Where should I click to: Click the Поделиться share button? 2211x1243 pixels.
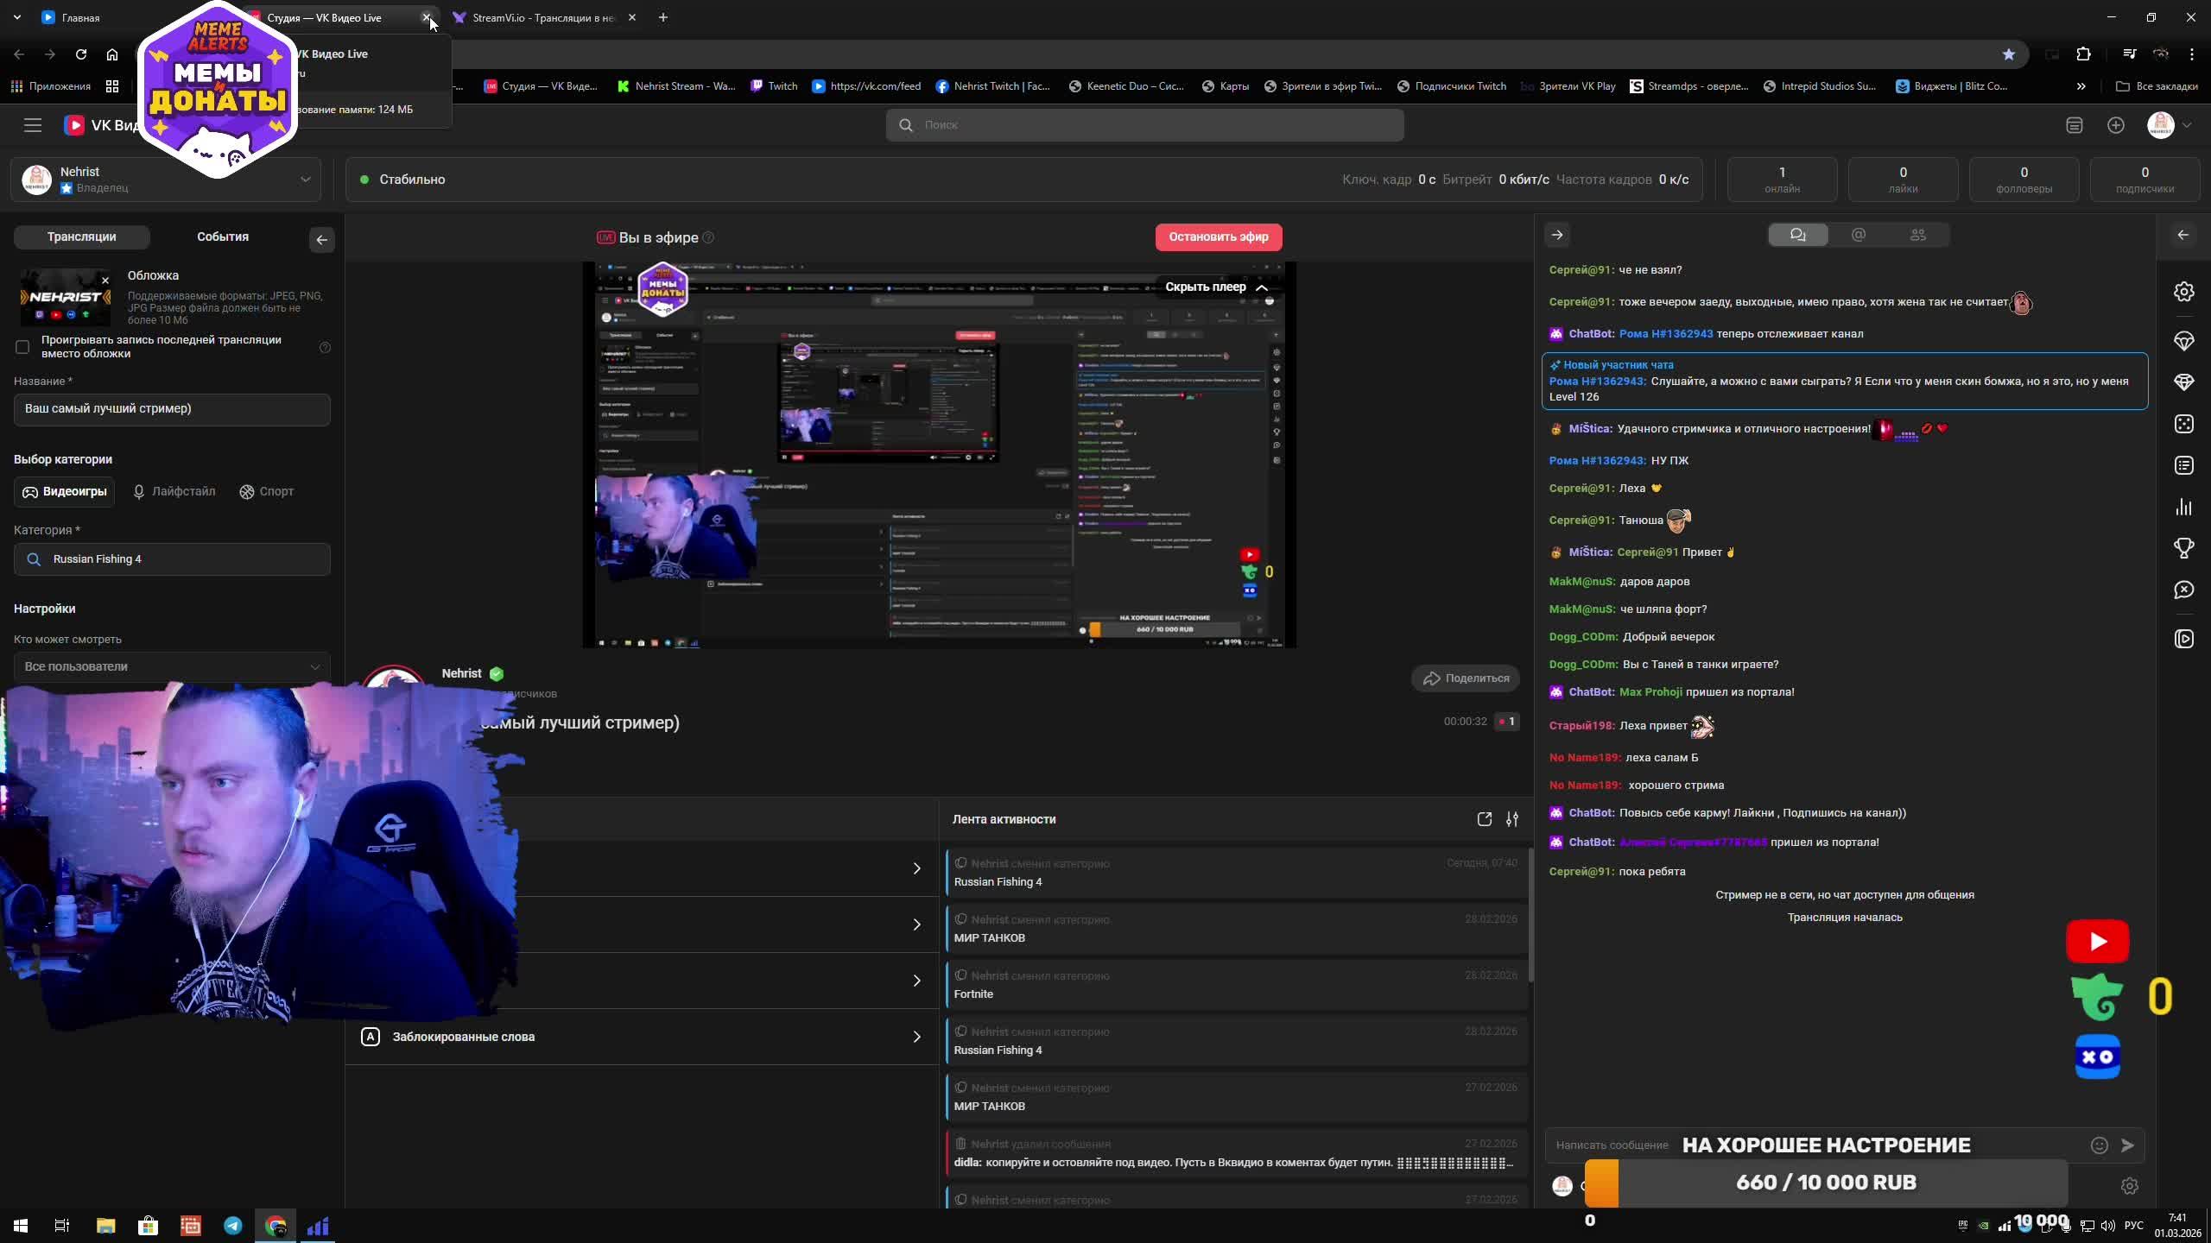pos(1466,678)
